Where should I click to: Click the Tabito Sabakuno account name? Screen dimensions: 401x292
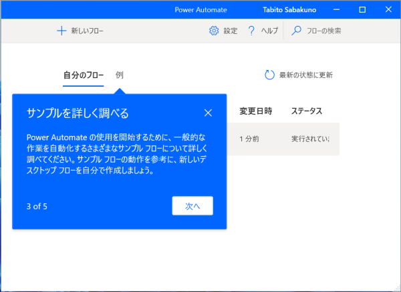click(x=289, y=10)
